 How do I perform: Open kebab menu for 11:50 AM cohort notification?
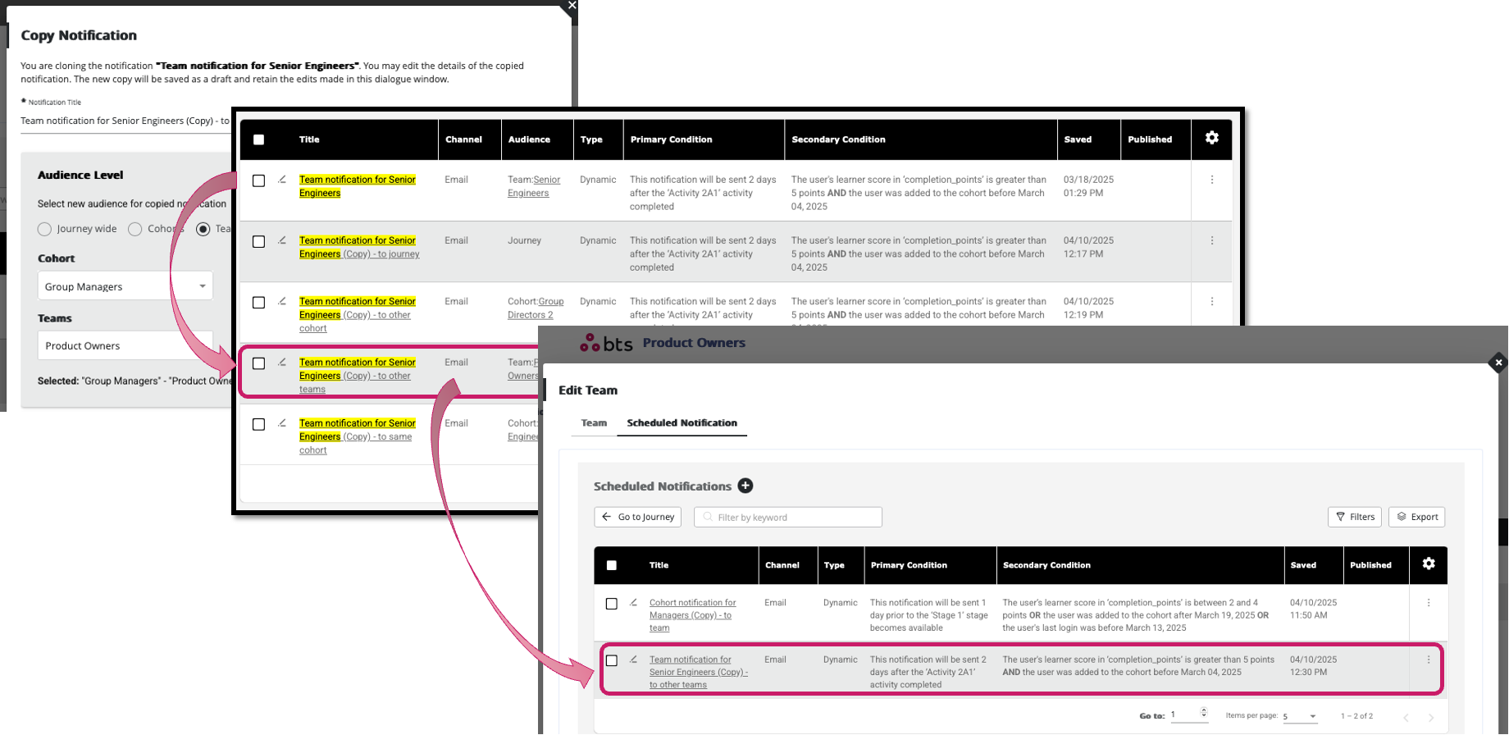[x=1429, y=603]
